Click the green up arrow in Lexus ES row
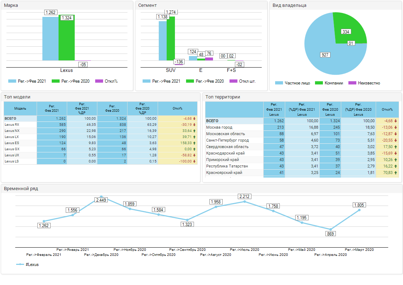 [194, 143]
